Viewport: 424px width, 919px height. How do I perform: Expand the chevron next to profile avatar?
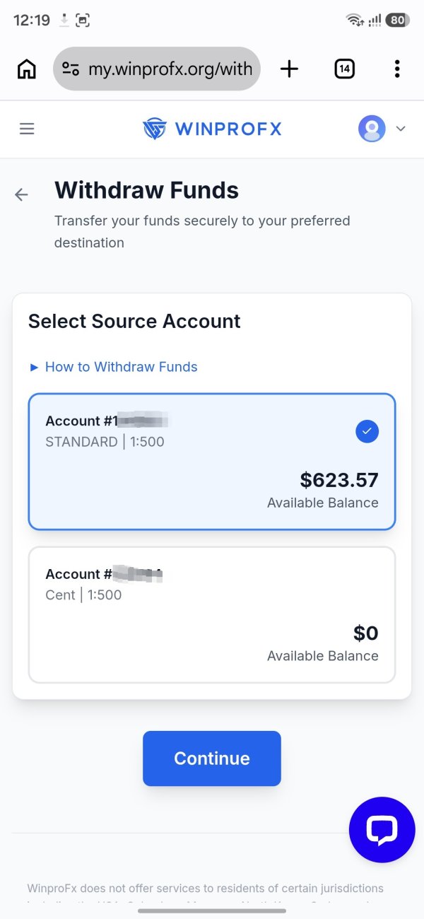(x=401, y=129)
